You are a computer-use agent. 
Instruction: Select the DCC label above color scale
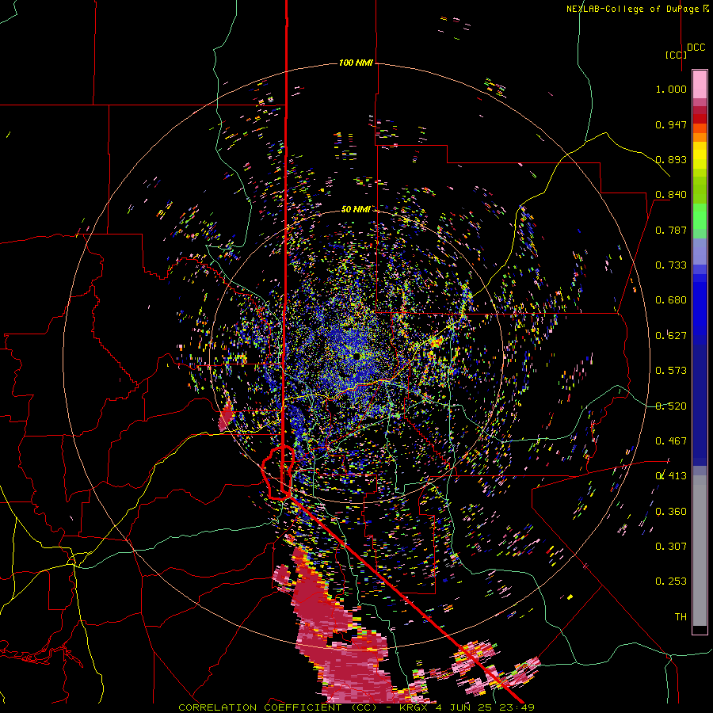tap(696, 48)
